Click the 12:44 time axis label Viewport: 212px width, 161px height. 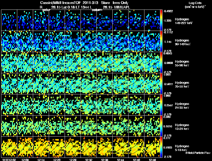(x=121, y=160)
